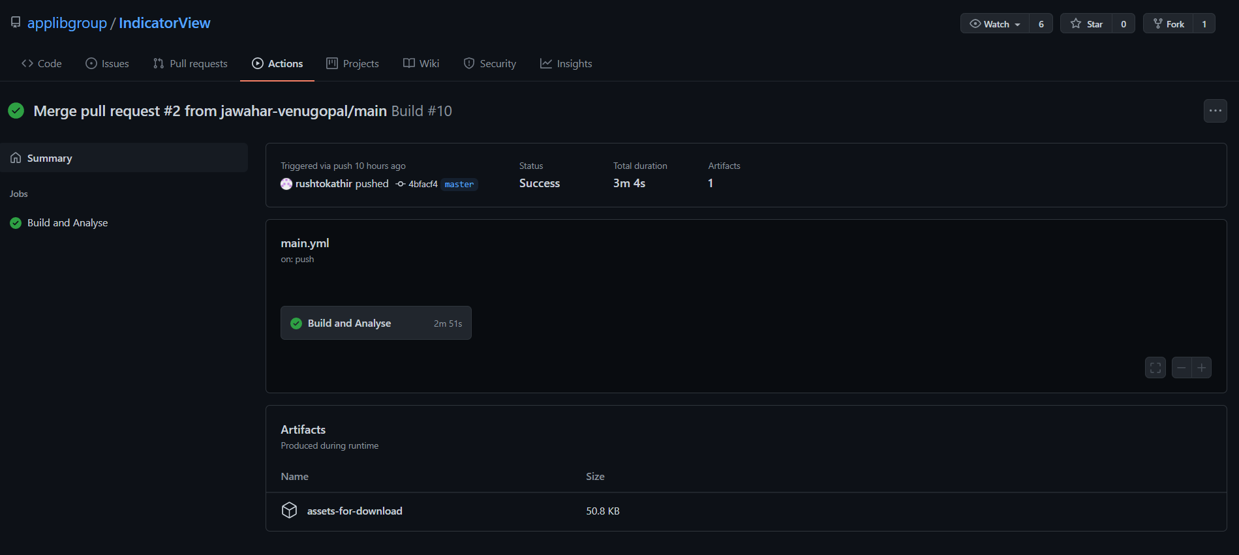The width and height of the screenshot is (1239, 555).
Task: Open the Watch dropdown
Action: click(x=995, y=23)
